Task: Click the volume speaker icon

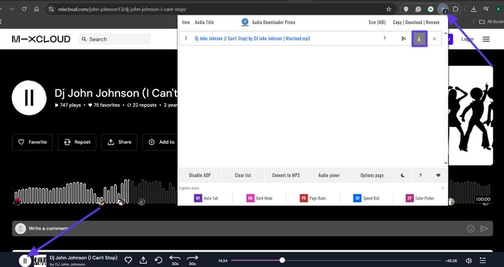Action: [469, 260]
